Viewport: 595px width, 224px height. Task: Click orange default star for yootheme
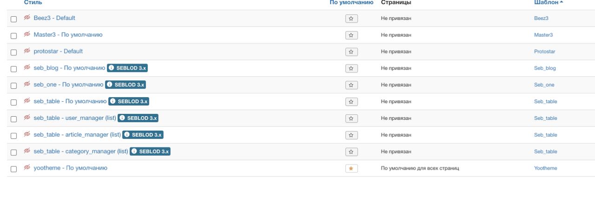click(x=351, y=169)
